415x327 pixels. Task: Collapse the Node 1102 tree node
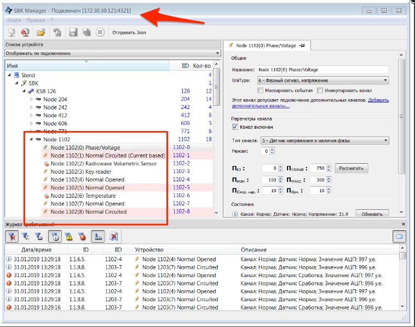[x=31, y=140]
